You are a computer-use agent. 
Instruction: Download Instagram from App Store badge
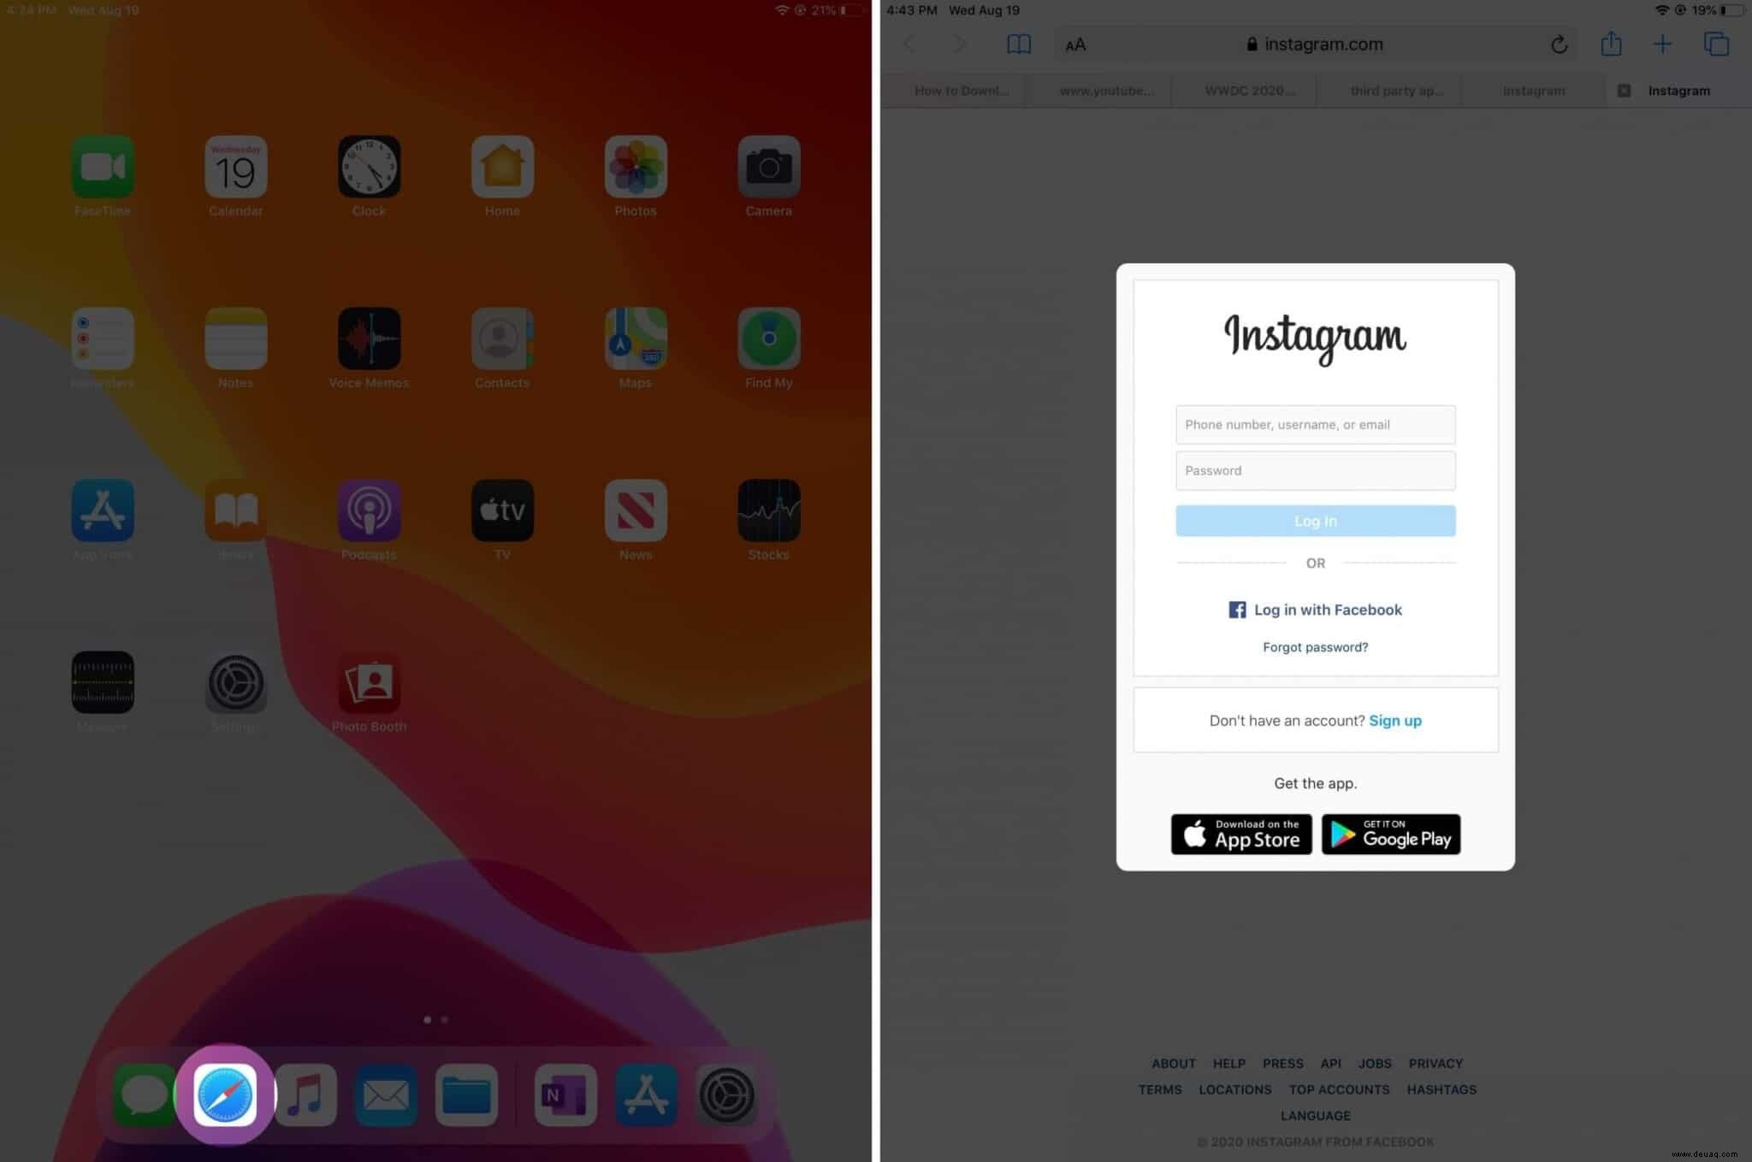[x=1241, y=833]
